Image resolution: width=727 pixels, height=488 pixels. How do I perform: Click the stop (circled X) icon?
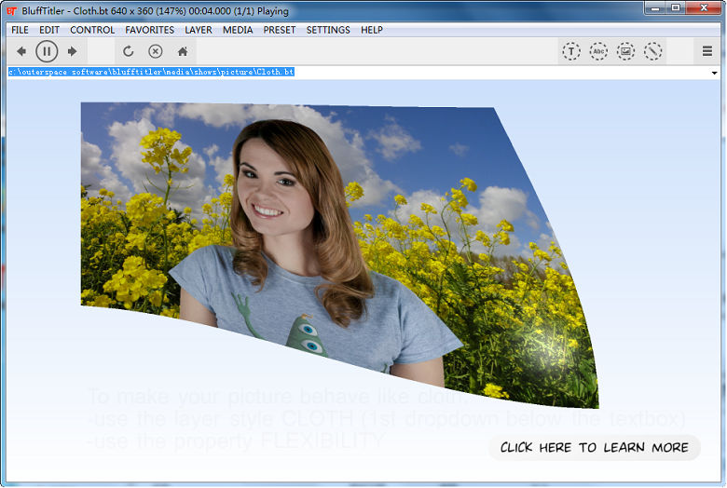pos(156,51)
